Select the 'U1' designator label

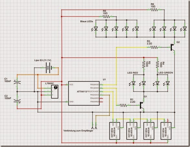(x=104, y=80)
